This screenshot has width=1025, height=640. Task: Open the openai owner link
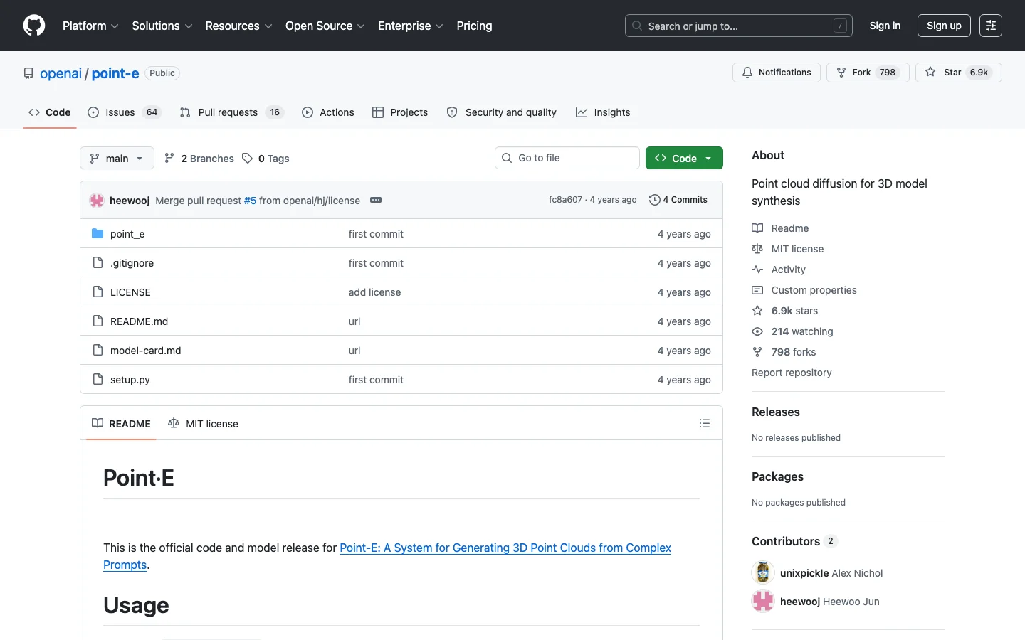click(x=61, y=73)
